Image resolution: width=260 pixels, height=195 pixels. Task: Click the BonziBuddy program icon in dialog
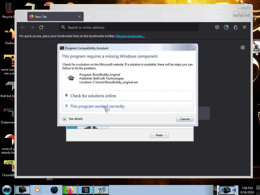tap(71, 78)
